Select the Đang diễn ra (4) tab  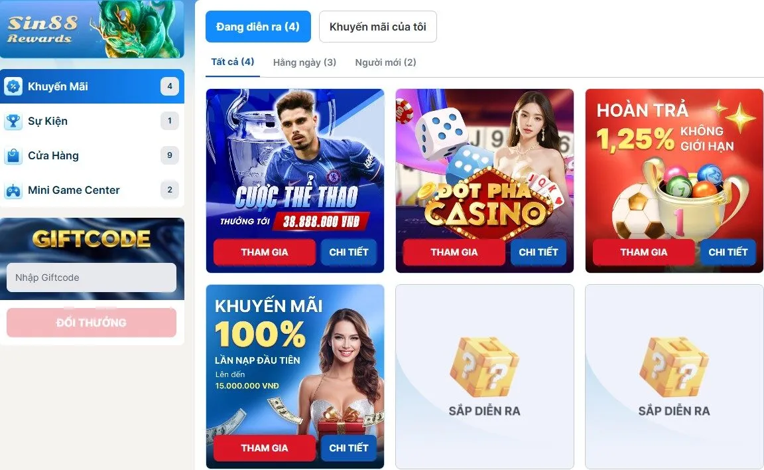(x=258, y=27)
